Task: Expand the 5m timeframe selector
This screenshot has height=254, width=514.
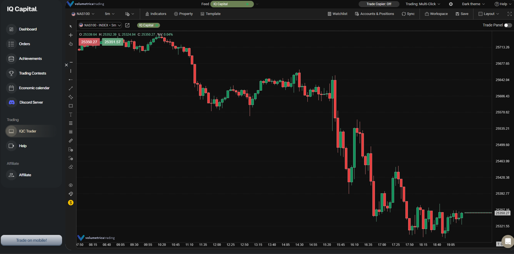Action: tap(109, 14)
